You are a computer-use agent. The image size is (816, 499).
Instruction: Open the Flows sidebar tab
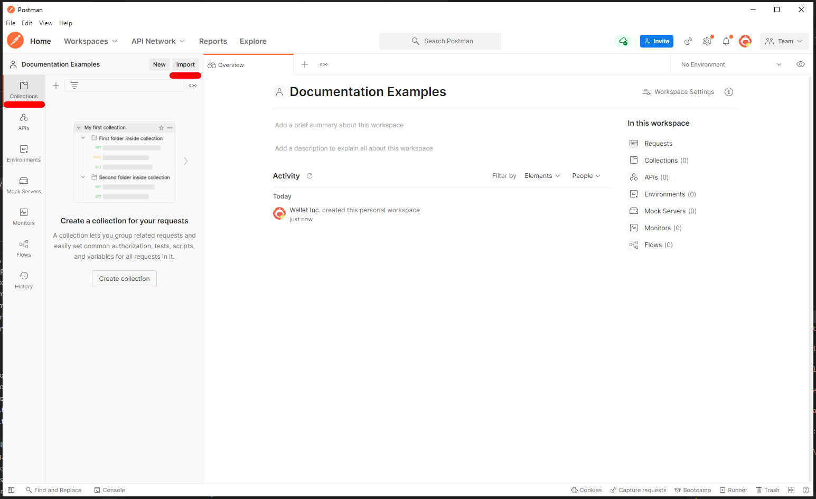click(24, 249)
